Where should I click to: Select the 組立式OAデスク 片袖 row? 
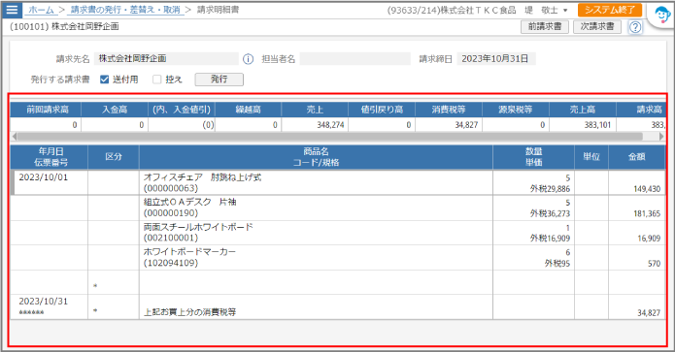[338, 208]
